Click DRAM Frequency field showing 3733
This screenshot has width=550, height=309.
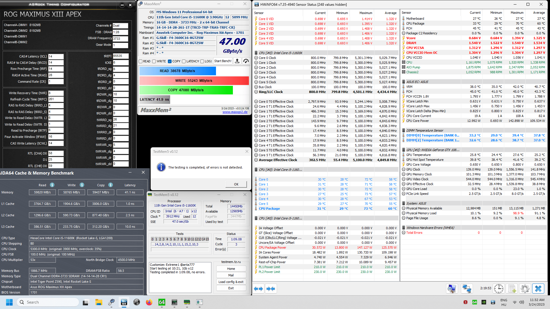tap(120, 39)
